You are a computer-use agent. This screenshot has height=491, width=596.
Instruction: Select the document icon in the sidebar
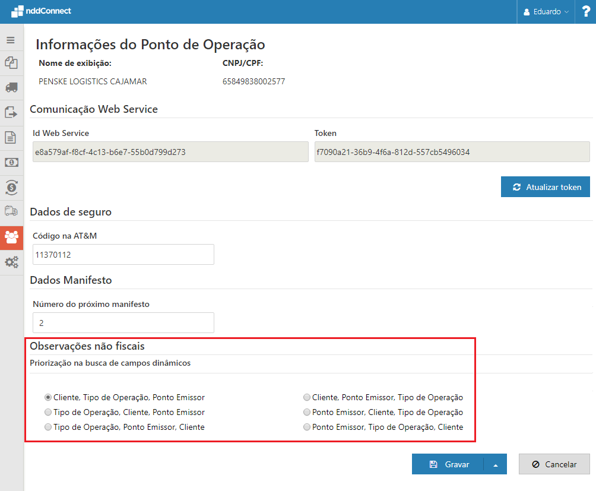[11, 137]
